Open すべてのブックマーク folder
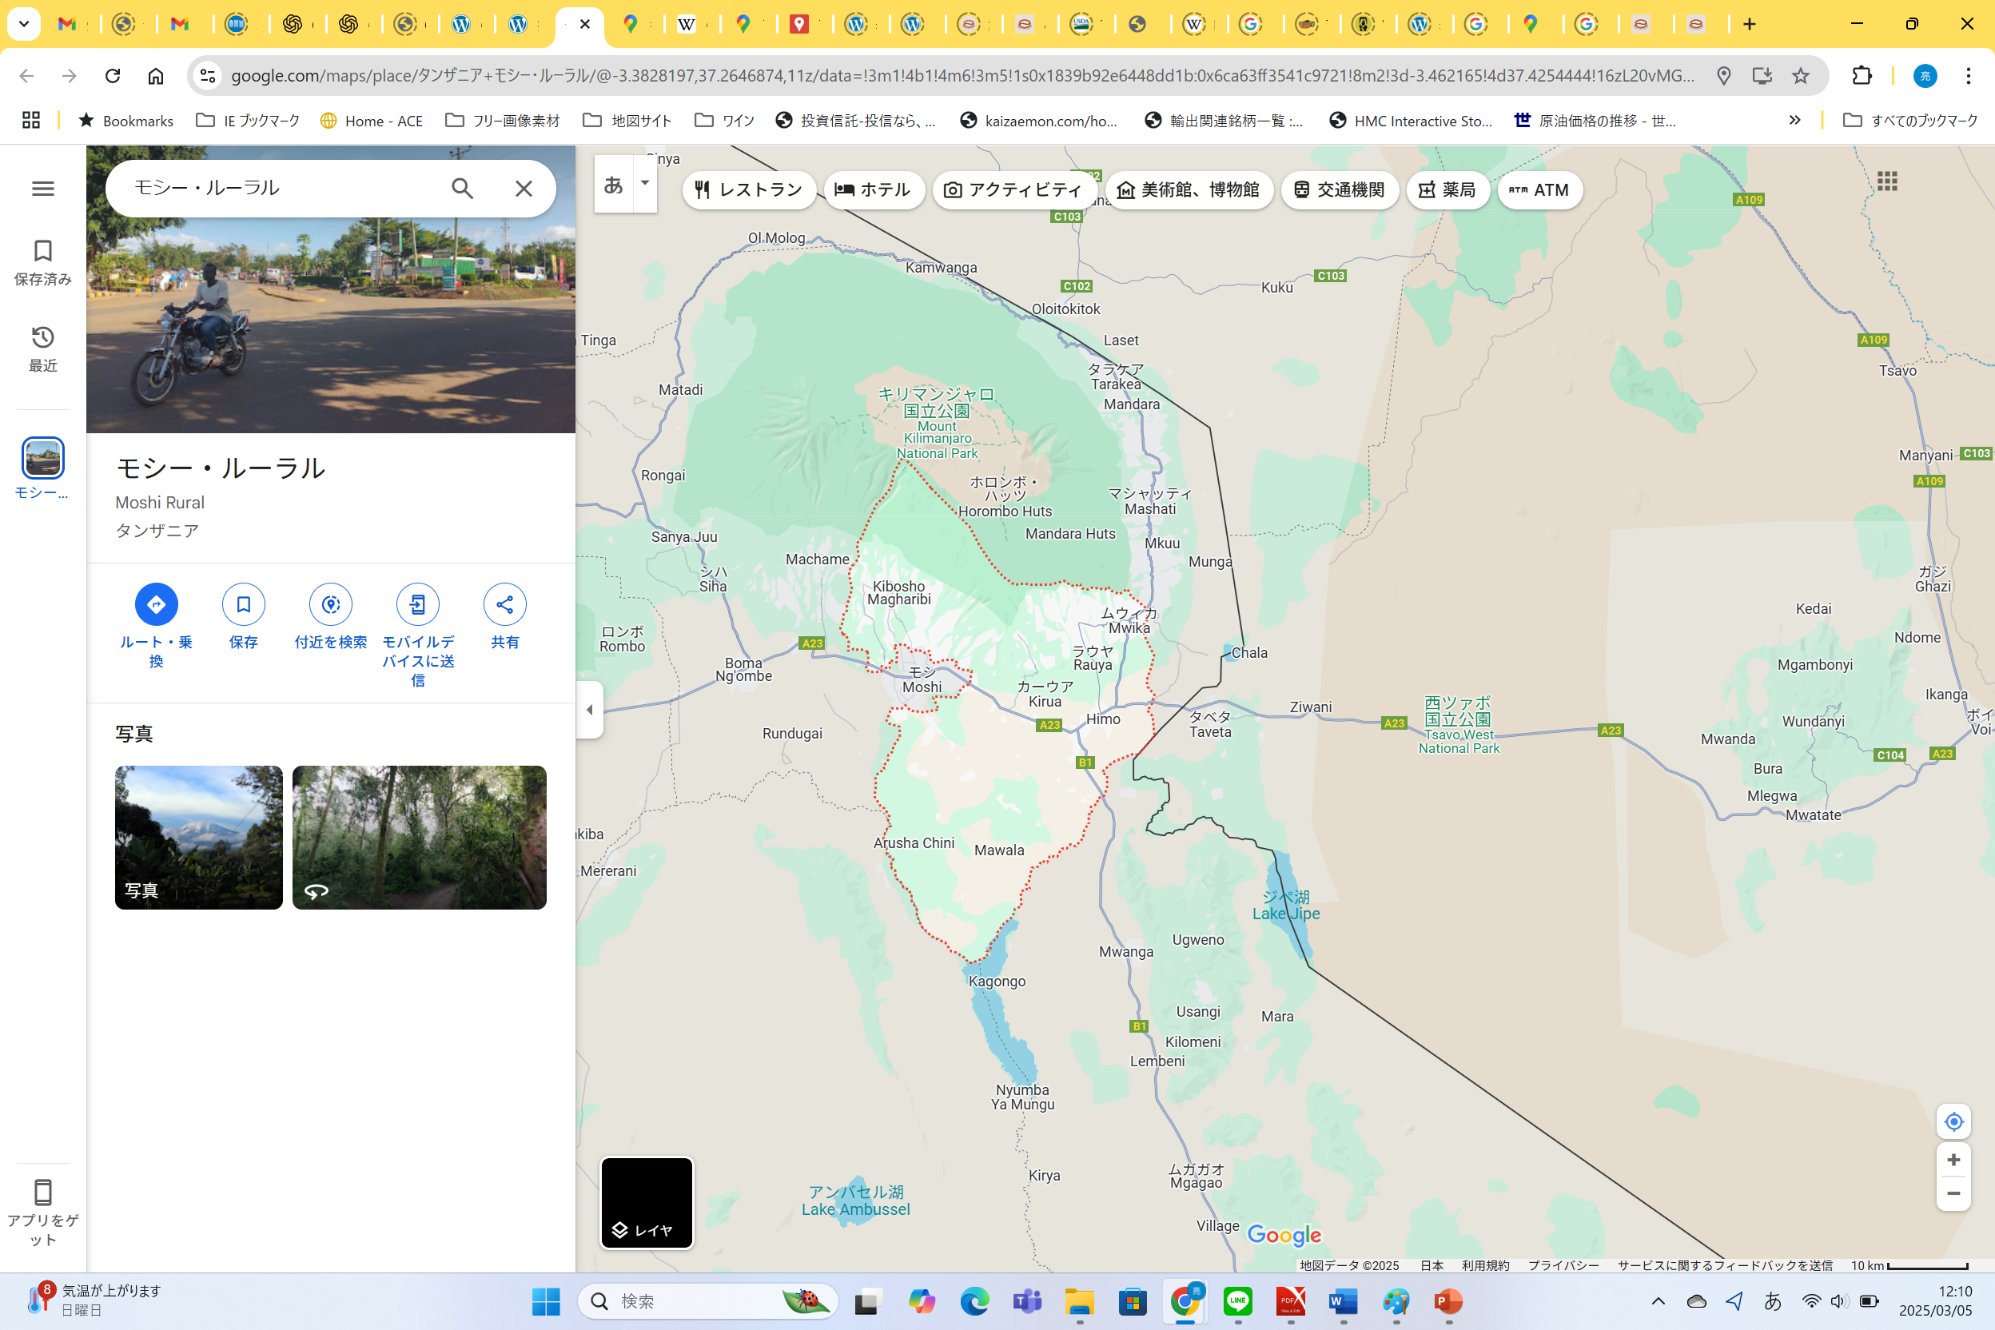 point(1910,121)
